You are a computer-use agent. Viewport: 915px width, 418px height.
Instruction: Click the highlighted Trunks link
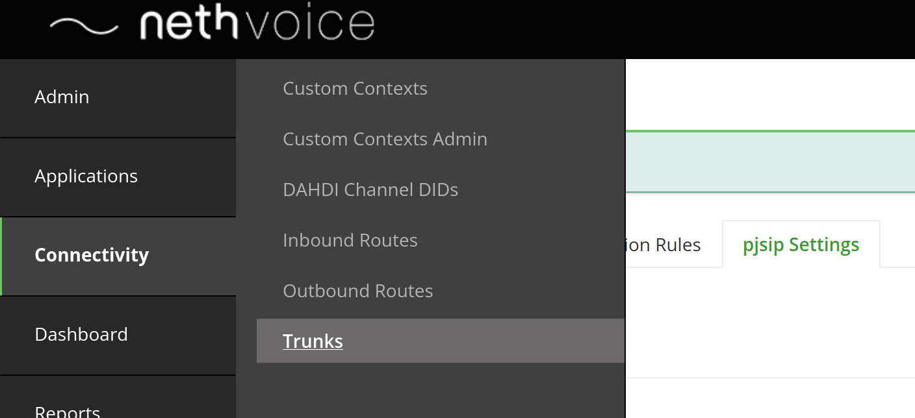click(313, 341)
